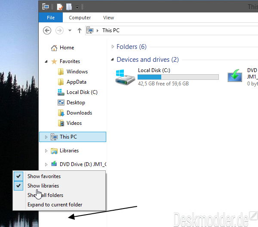Open the address bar chevron before This PC
The image size is (258, 227).
pyautogui.click(x=98, y=30)
